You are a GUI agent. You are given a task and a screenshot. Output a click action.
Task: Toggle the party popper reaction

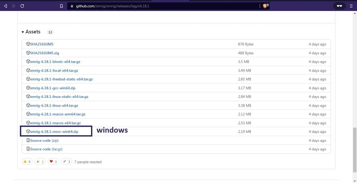40,162
